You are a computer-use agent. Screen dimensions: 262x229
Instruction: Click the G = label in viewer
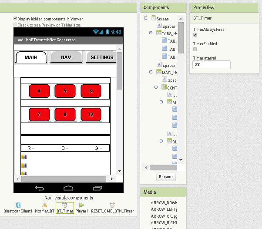(x=98, y=148)
